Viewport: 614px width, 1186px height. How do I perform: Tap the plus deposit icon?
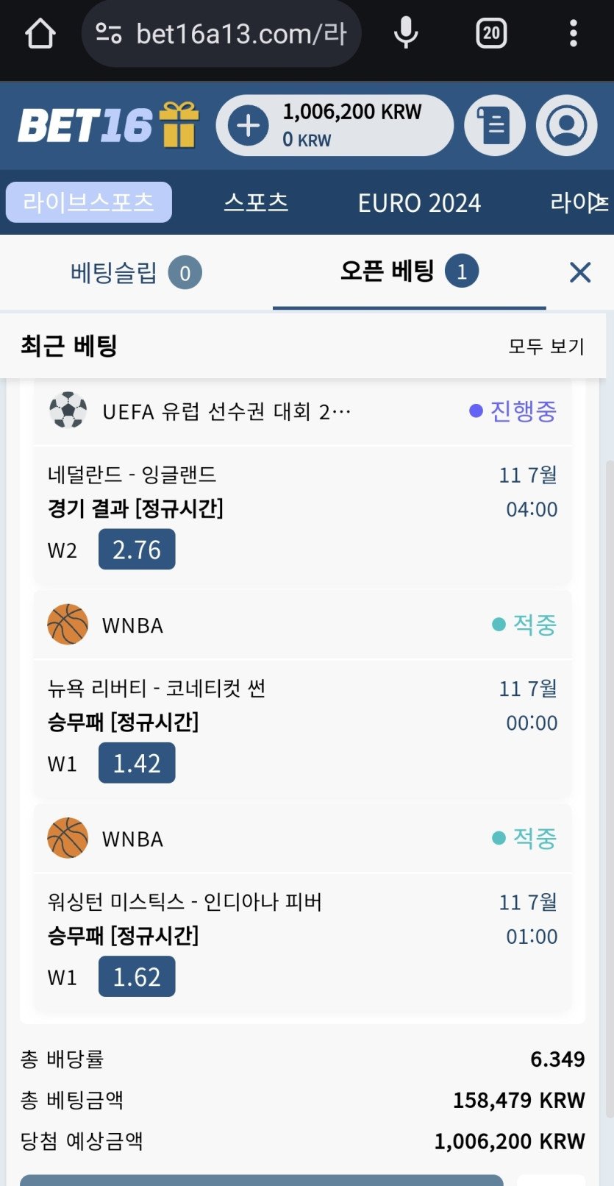[x=249, y=126]
